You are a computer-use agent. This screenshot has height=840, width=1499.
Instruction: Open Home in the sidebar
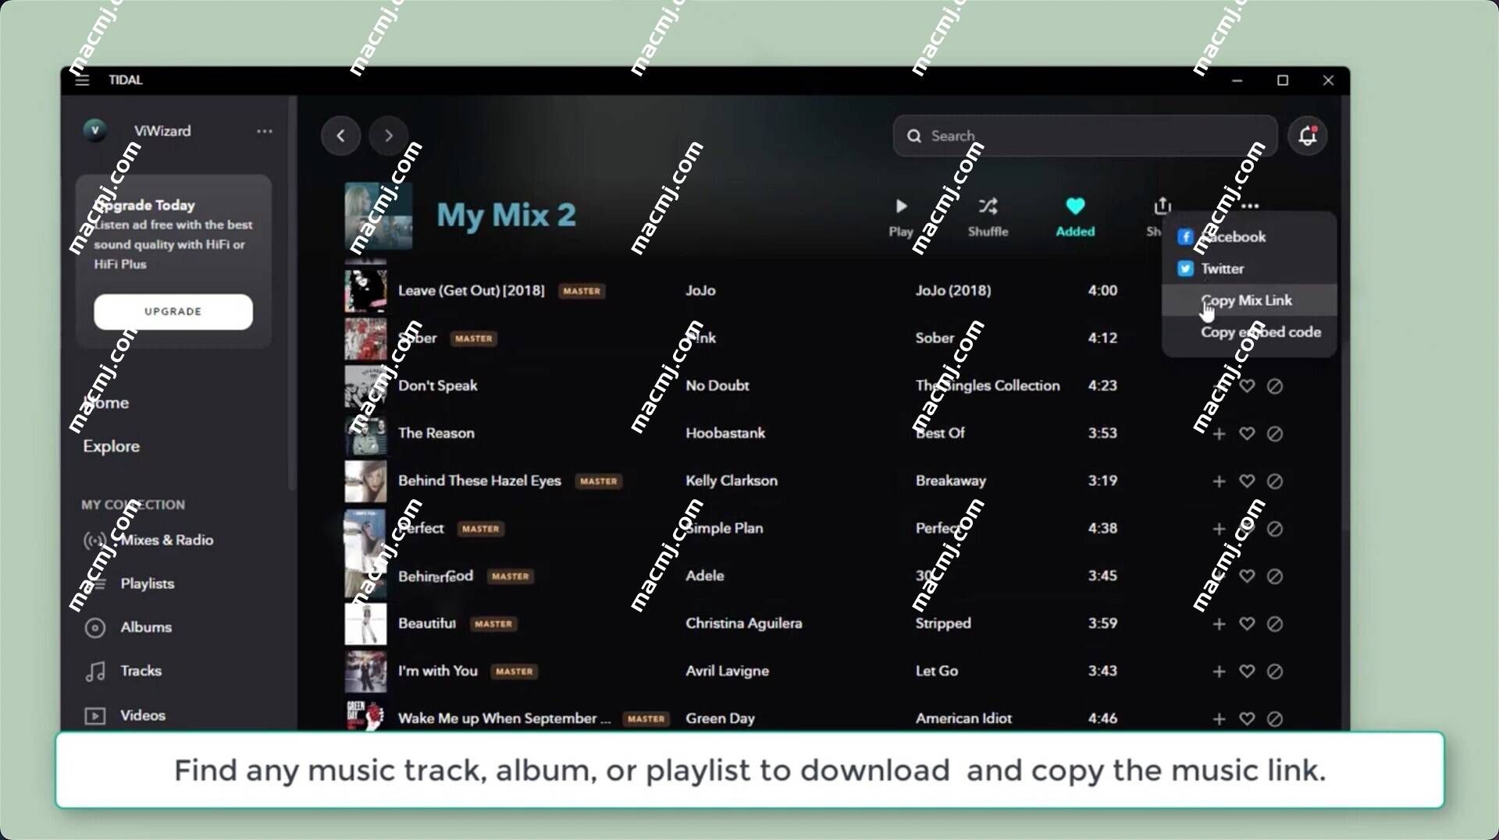[x=106, y=402]
